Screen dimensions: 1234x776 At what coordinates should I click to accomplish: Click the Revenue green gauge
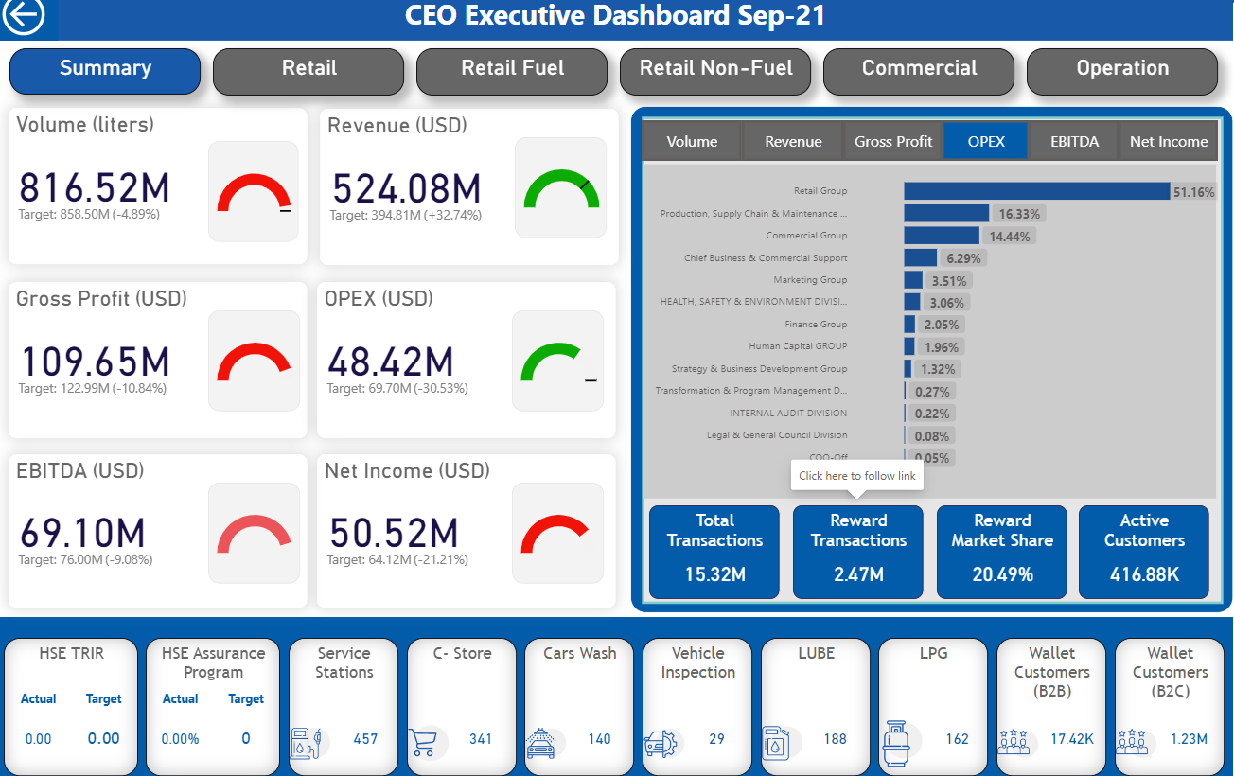pyautogui.click(x=561, y=188)
